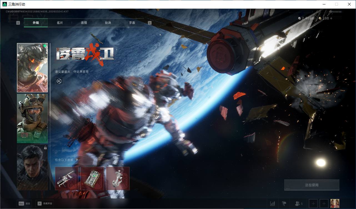Open the bar chart statistics icon
Viewport: 356px width, 209px height.
(273, 204)
